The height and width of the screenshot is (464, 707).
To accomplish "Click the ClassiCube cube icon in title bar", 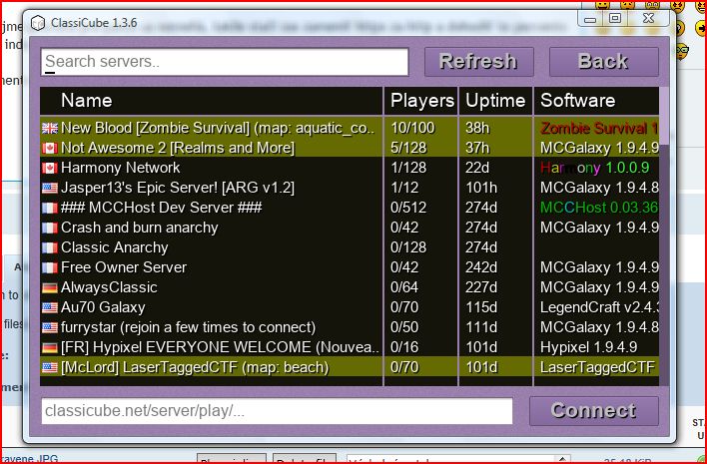I will coord(37,23).
